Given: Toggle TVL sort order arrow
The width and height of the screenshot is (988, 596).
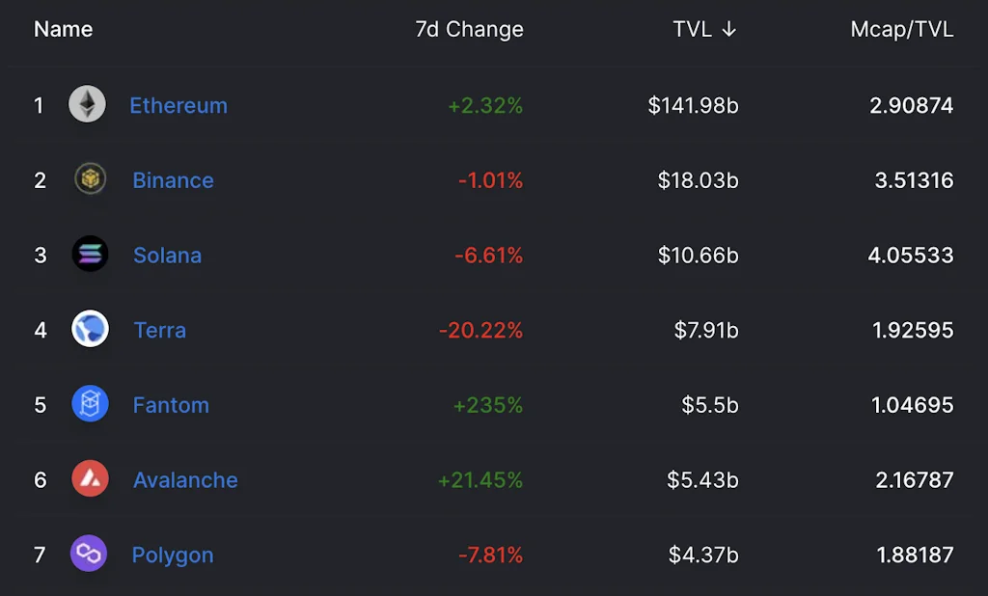Looking at the screenshot, I should pyautogui.click(x=729, y=30).
